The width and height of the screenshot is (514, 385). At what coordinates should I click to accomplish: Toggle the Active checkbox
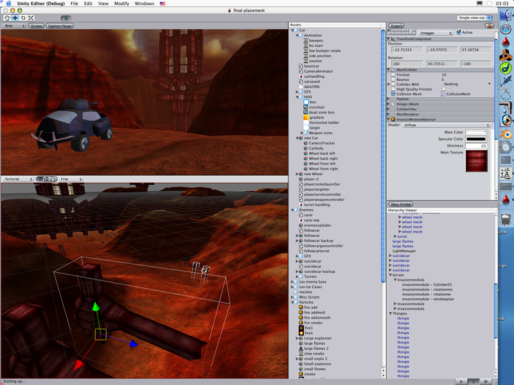[x=458, y=32]
